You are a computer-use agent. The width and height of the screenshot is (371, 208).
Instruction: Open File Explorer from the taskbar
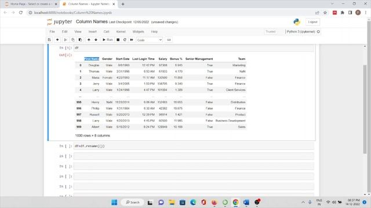pos(172,202)
